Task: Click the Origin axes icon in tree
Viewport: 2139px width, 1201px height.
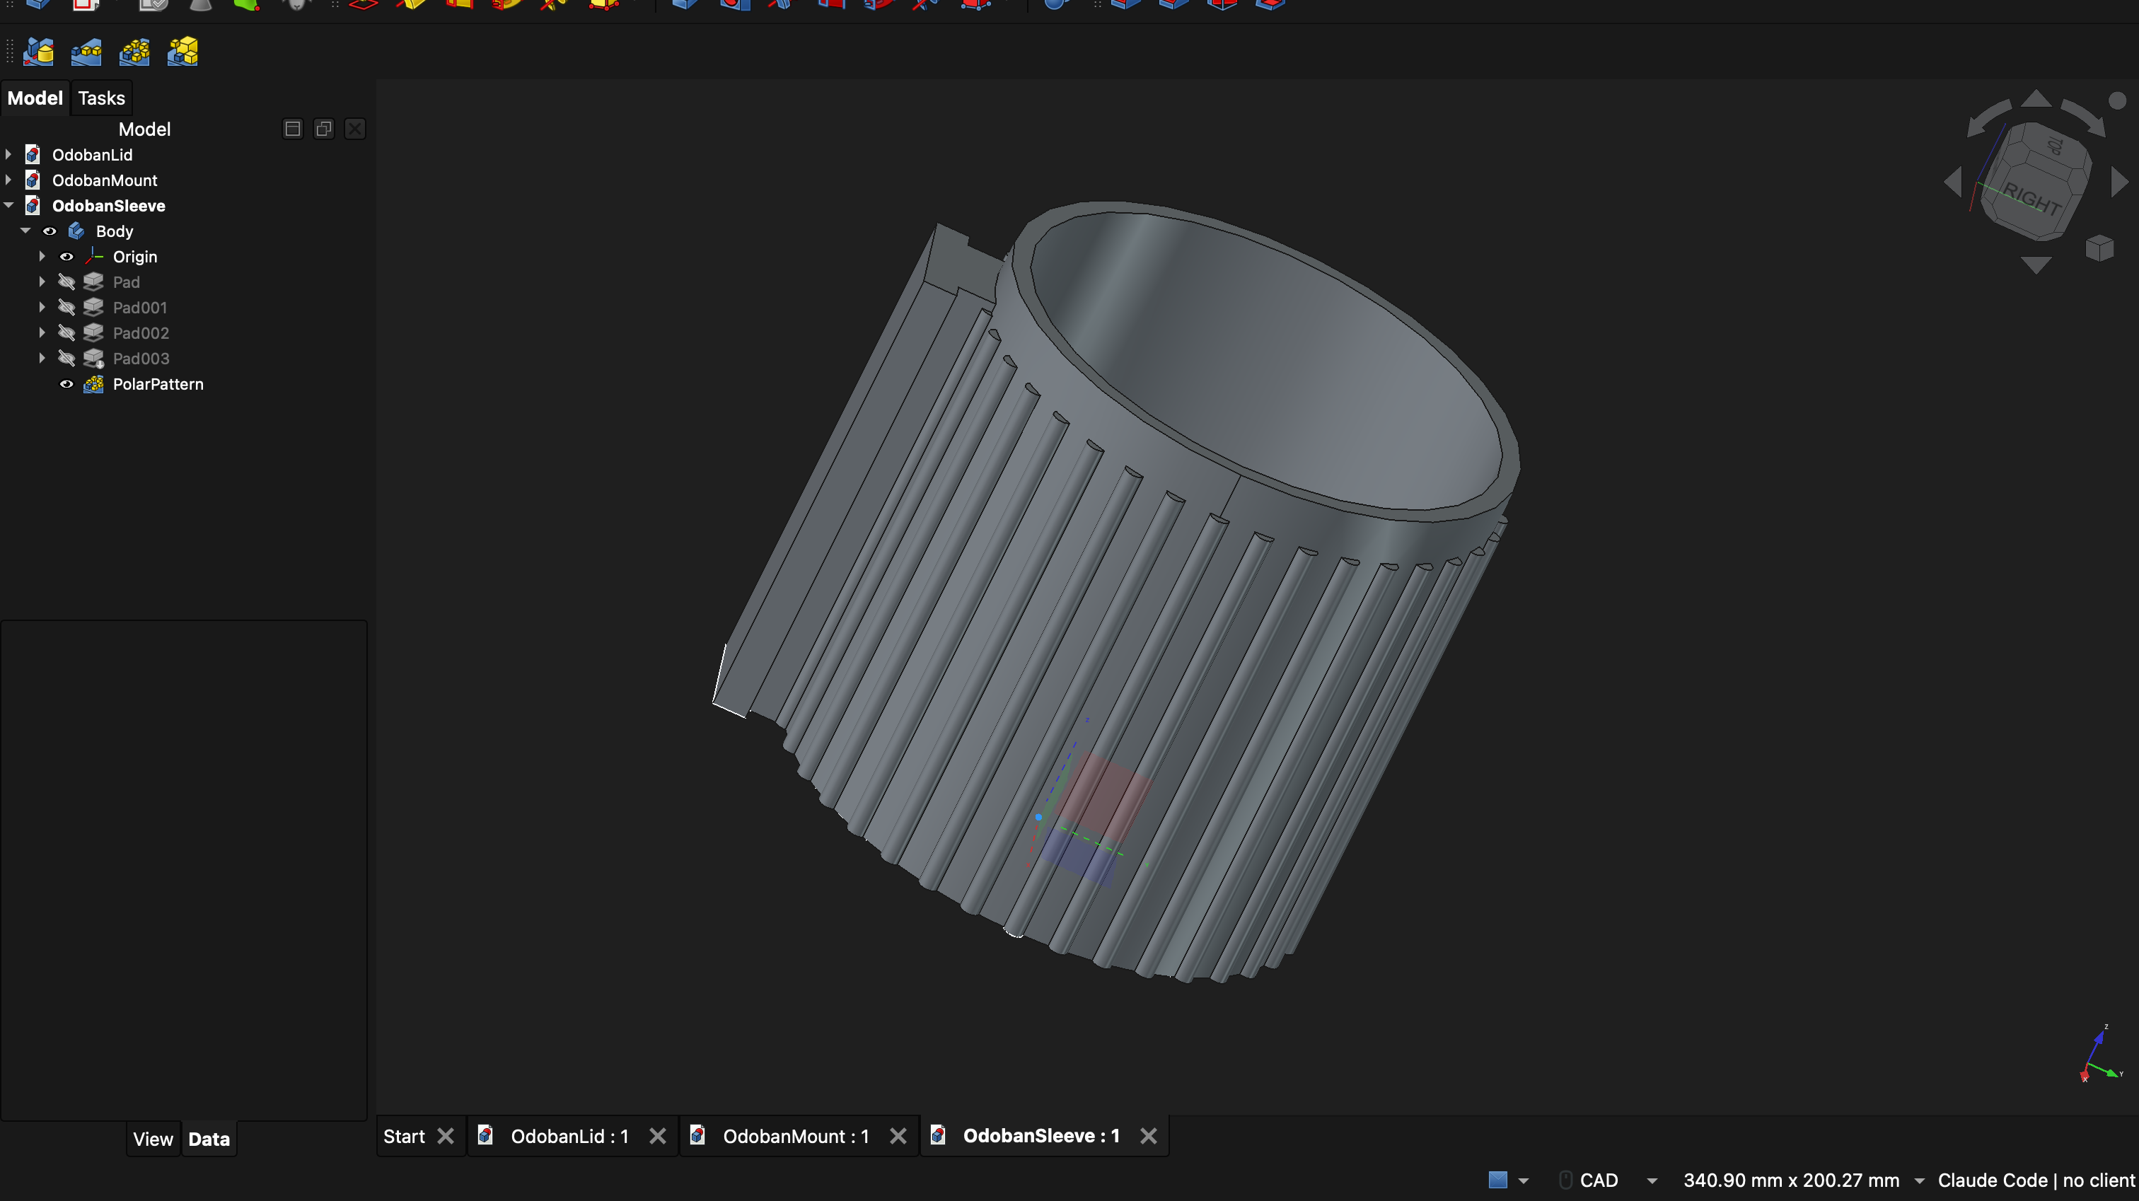Action: [x=94, y=257]
